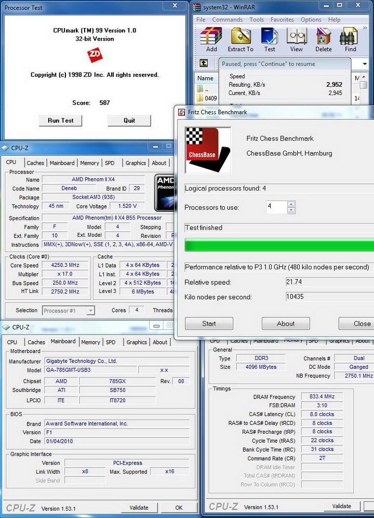This screenshot has height=518, width=374.
Task: Click the up-one-level folder icon in WinRAR
Action: [x=204, y=63]
